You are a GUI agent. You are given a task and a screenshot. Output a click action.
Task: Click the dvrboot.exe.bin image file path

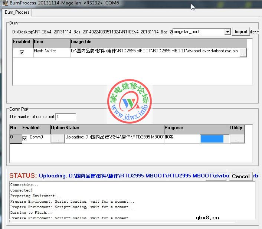click(154, 51)
